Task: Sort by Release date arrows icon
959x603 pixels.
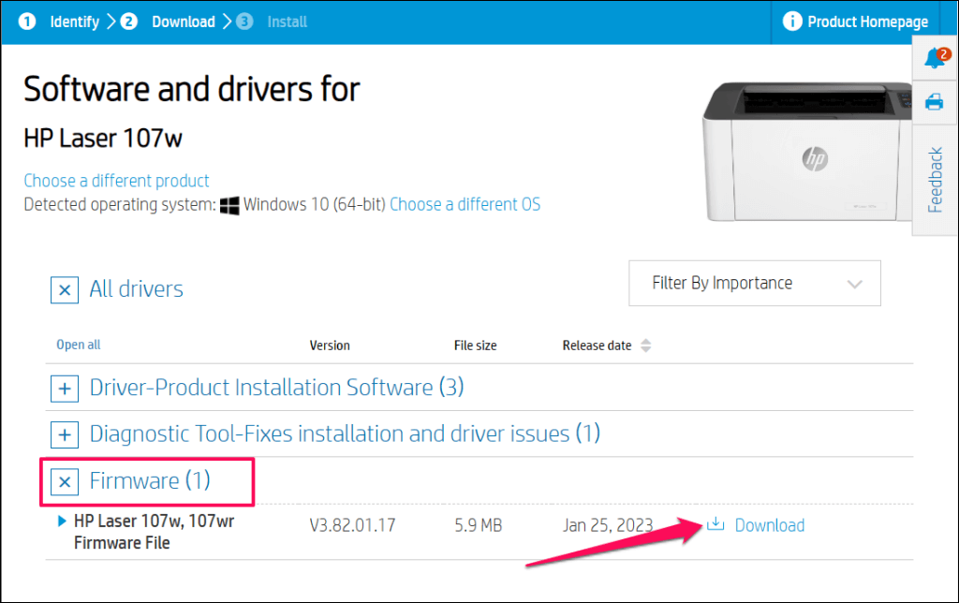Action: (644, 346)
